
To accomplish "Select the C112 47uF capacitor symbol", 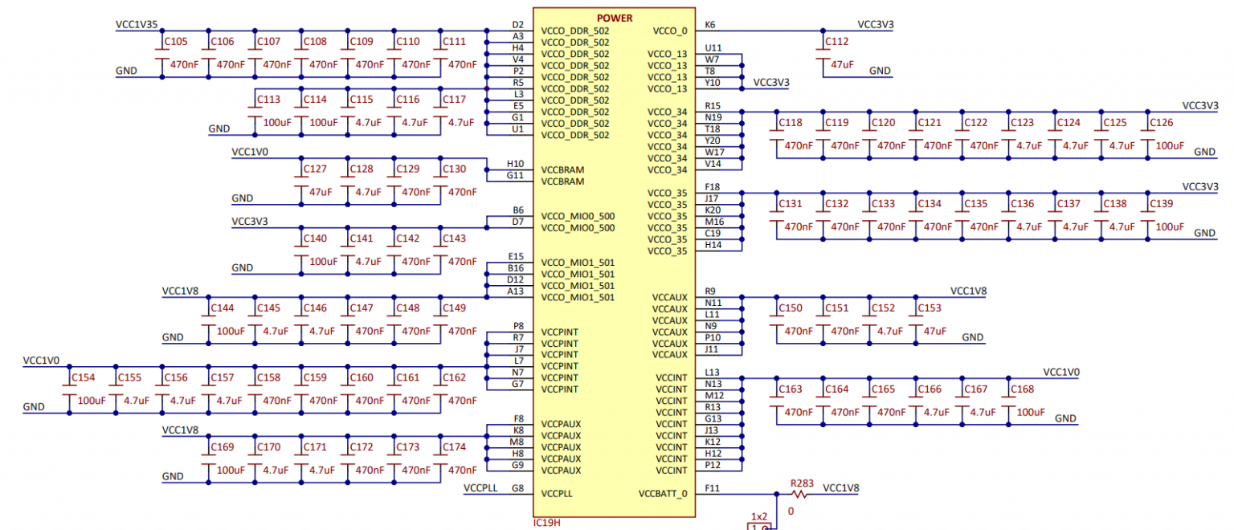I will point(824,54).
